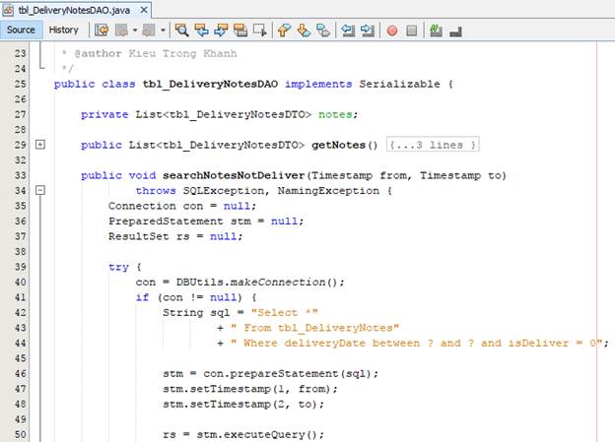The width and height of the screenshot is (615, 442).
Task: Click the Find Selection magnifier icon
Action: click(x=181, y=31)
